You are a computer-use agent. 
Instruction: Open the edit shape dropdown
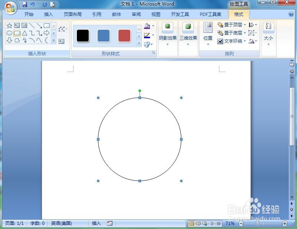63,29
